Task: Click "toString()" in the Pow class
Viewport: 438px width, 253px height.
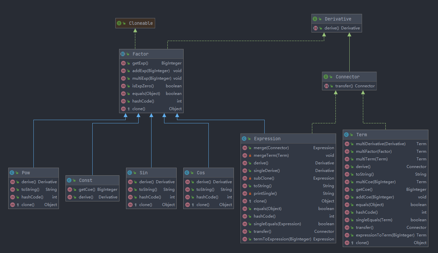Action: pyautogui.click(x=30, y=190)
